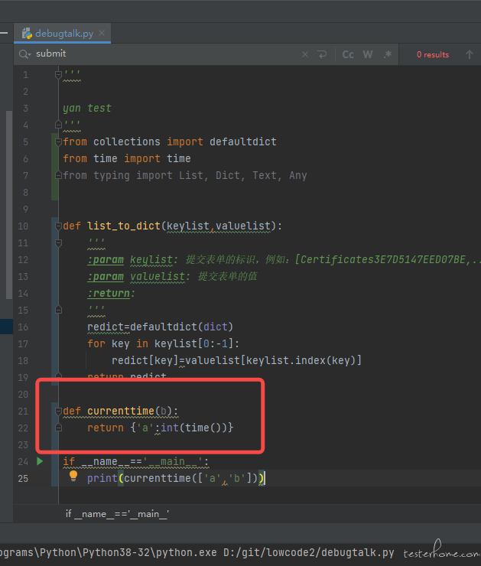Viewport: 481px width, 566px height.
Task: Toggle fold end marker at line 15
Action: 58,310
